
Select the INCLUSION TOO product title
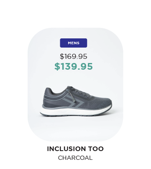(x=75, y=149)
